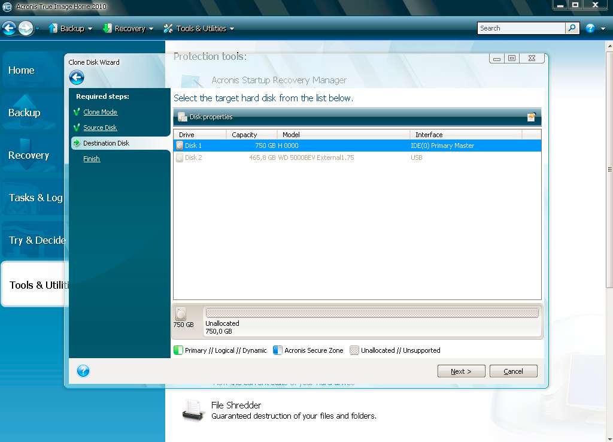613x442 pixels.
Task: Maximize the Acronis True Image window
Action: pyautogui.click(x=575, y=5)
